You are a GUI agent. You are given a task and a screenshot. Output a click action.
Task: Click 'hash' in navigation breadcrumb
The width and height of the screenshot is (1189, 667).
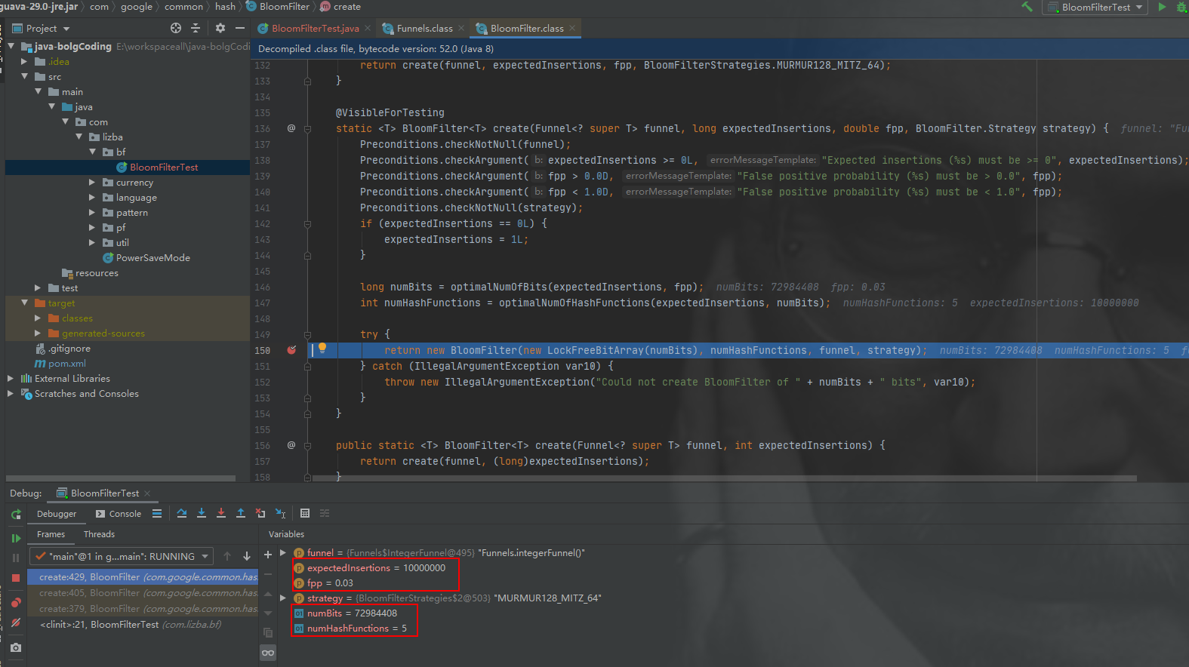click(225, 7)
